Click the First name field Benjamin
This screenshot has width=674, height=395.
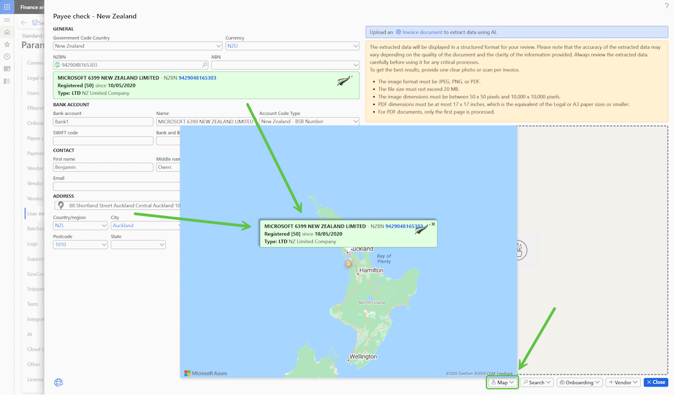(103, 167)
